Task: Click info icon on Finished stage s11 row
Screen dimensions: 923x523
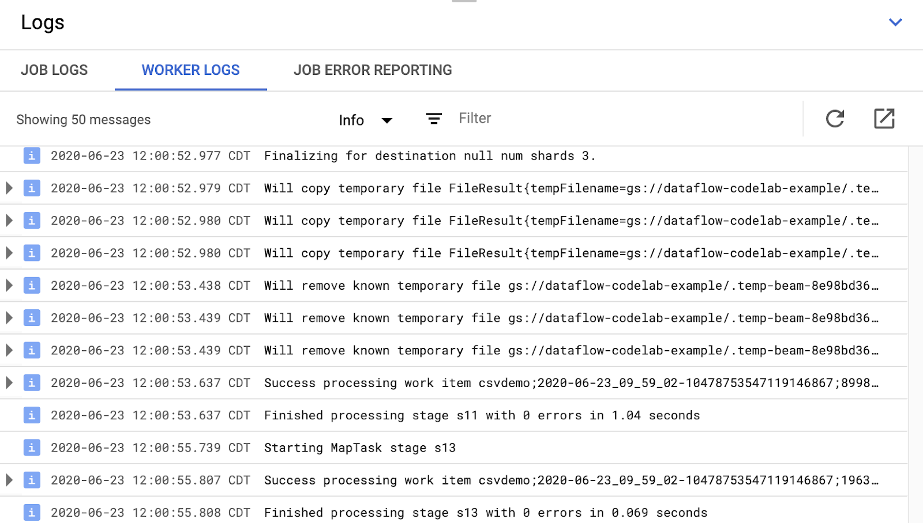Action: pyautogui.click(x=32, y=415)
